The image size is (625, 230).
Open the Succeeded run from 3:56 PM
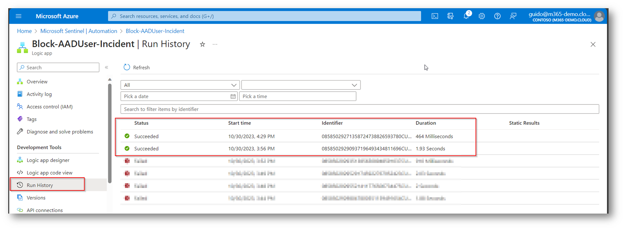pos(146,148)
